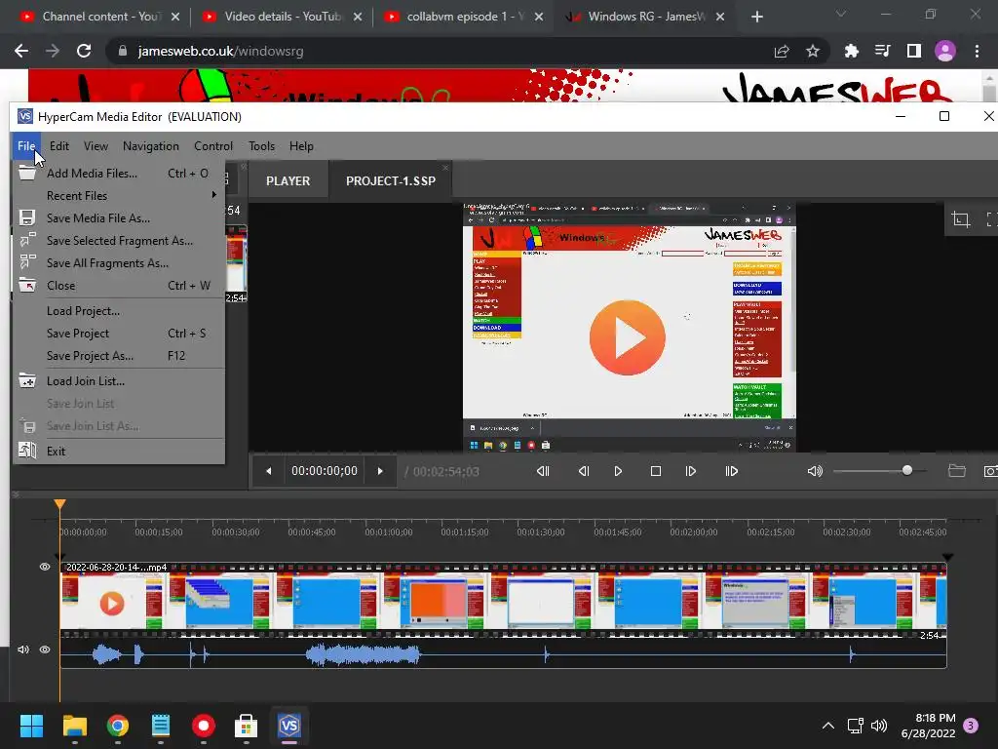This screenshot has height=749, width=998.
Task: Click timeline ruler at 00:01:00;00
Action: tap(388, 532)
